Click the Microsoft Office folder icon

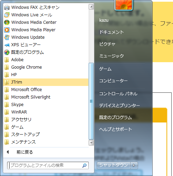7,90
